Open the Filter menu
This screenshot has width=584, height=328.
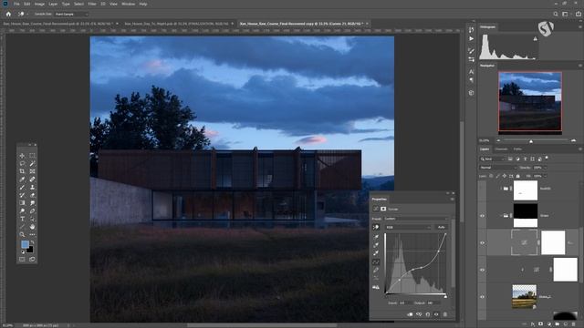[92, 4]
